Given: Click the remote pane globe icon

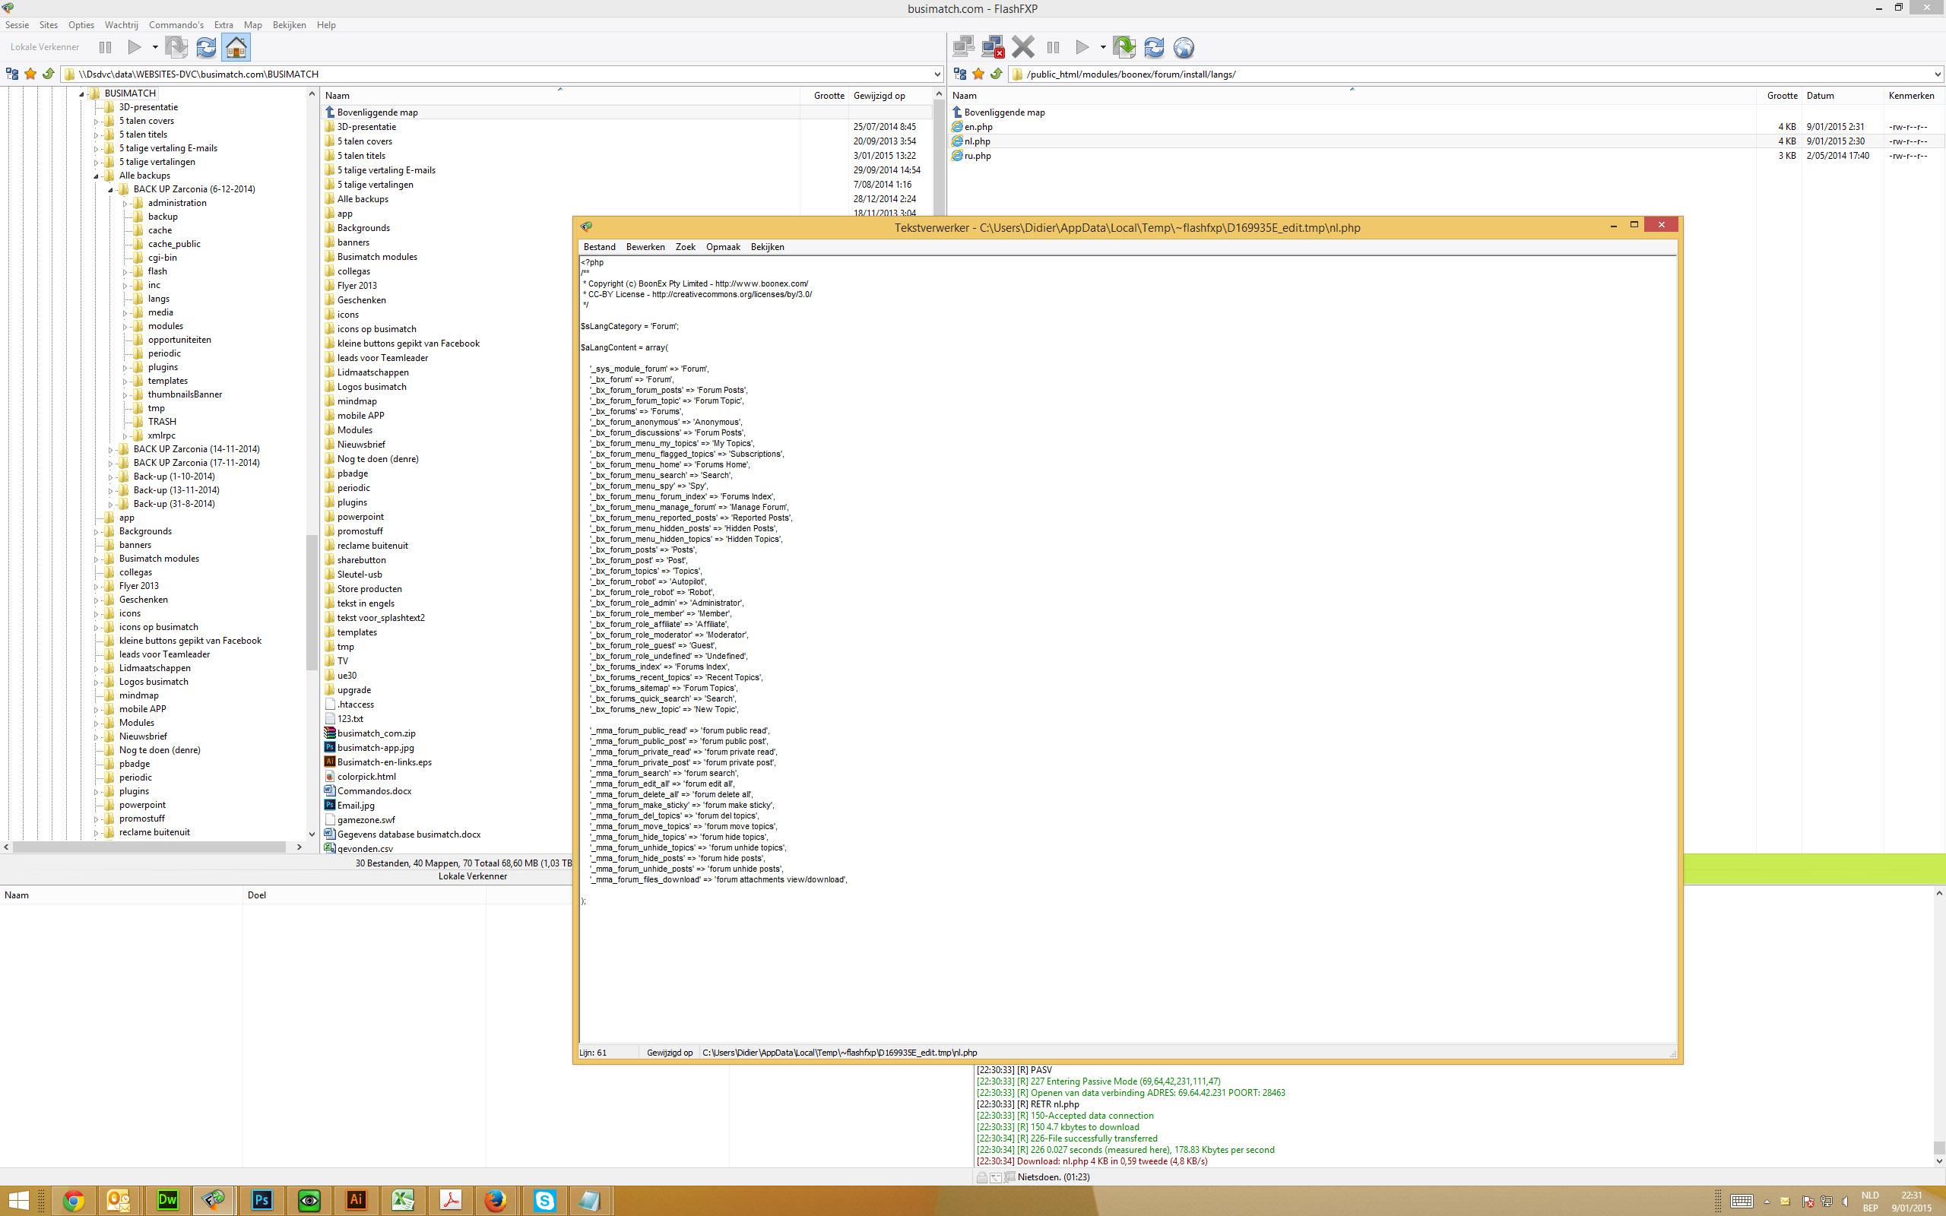Looking at the screenshot, I should 1183,47.
